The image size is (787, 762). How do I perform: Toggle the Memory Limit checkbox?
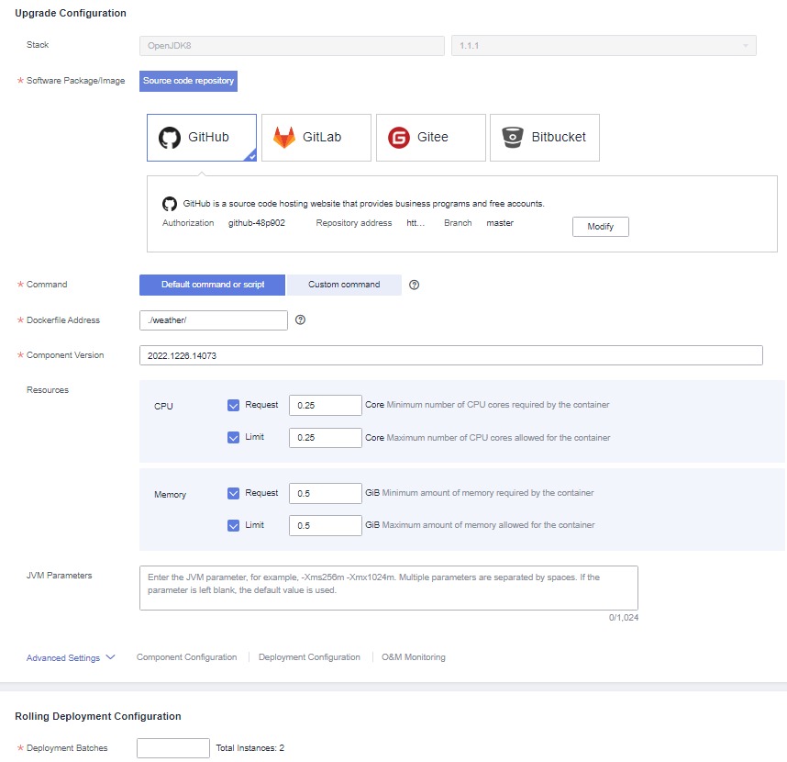pos(233,525)
